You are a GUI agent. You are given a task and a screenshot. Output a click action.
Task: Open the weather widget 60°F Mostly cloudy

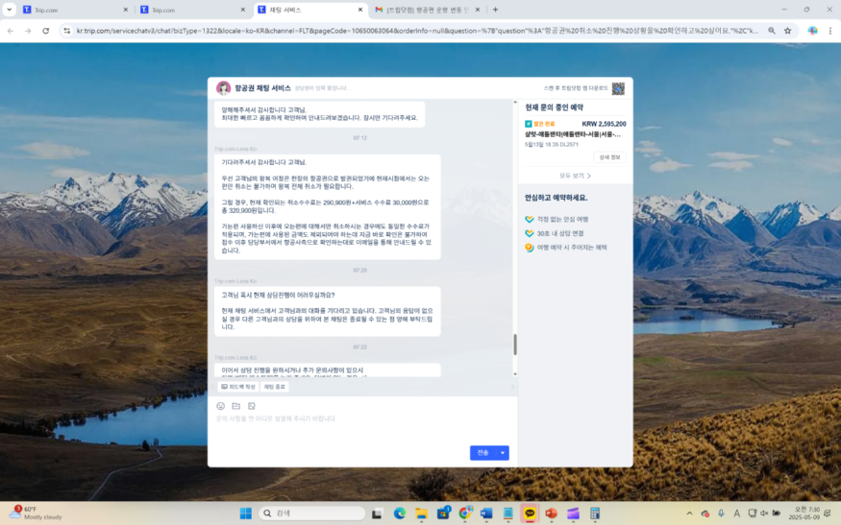(37, 513)
